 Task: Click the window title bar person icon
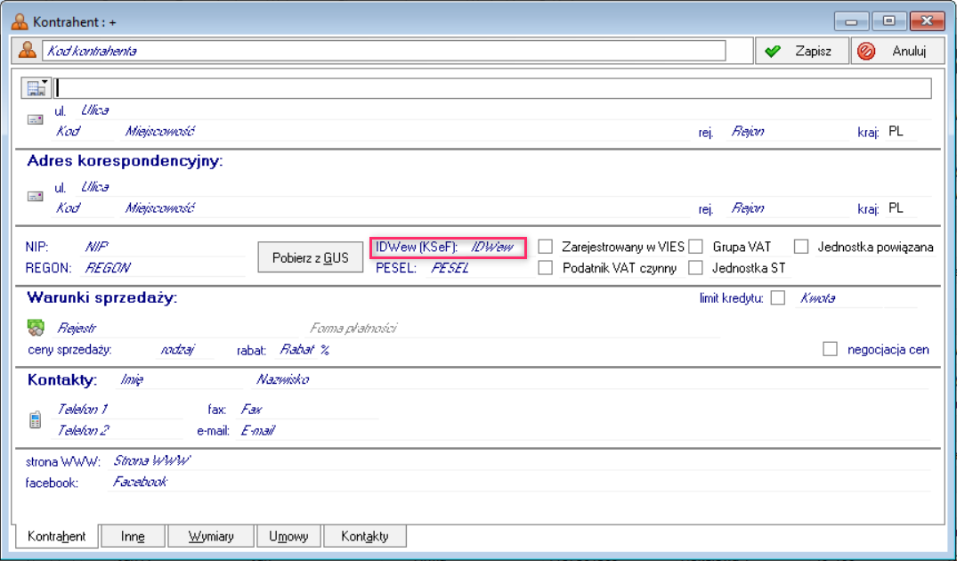click(20, 22)
